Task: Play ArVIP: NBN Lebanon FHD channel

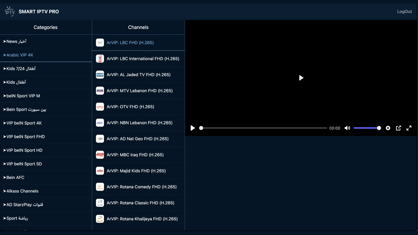Action: (138, 123)
